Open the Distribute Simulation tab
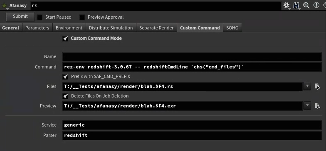This screenshot has height=151, width=326. coord(111,28)
